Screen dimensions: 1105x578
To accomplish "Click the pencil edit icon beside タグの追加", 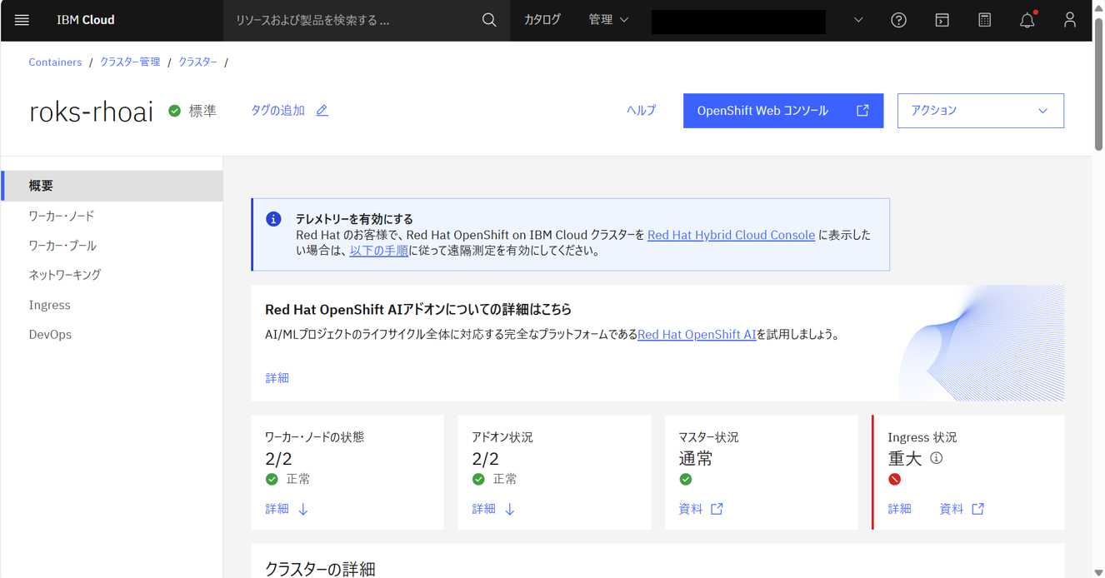I will 322,110.
